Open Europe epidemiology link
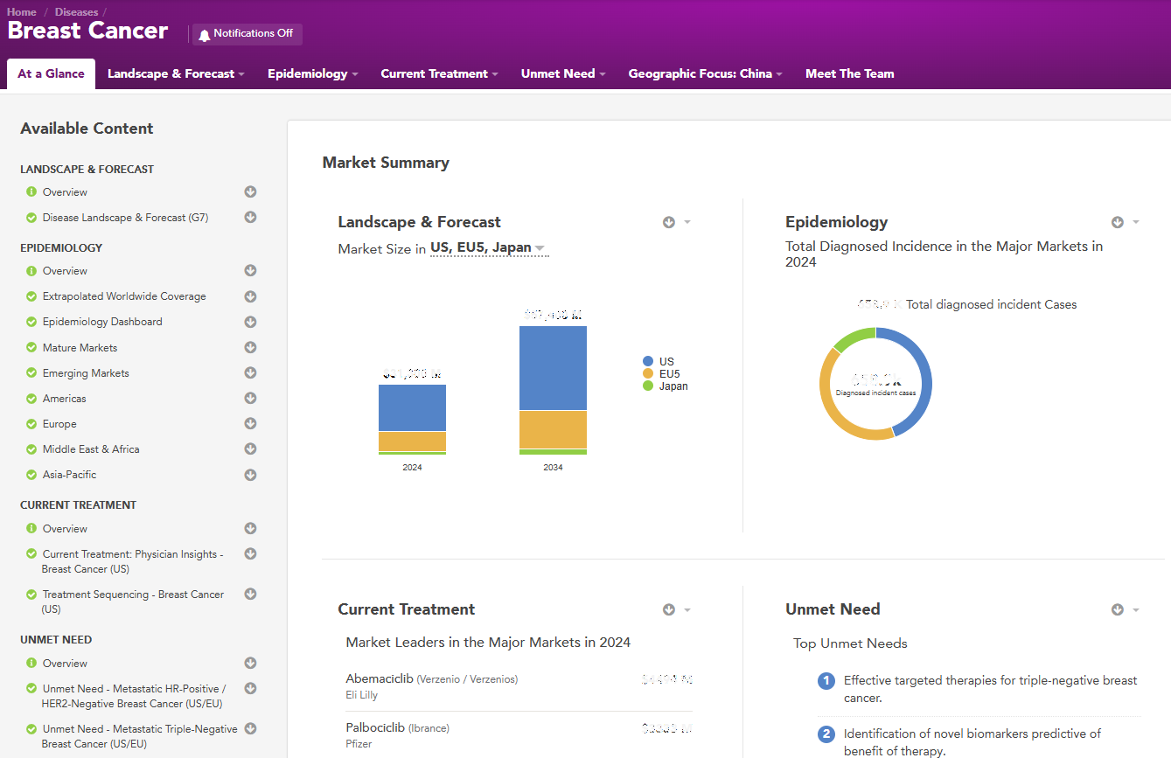Screen dimensions: 1171x758 tap(59, 424)
